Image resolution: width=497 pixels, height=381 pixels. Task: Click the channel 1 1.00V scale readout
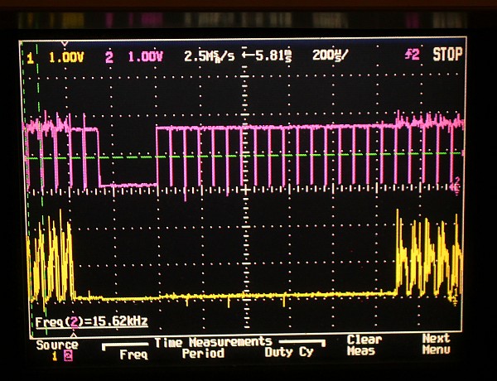pyautogui.click(x=67, y=57)
